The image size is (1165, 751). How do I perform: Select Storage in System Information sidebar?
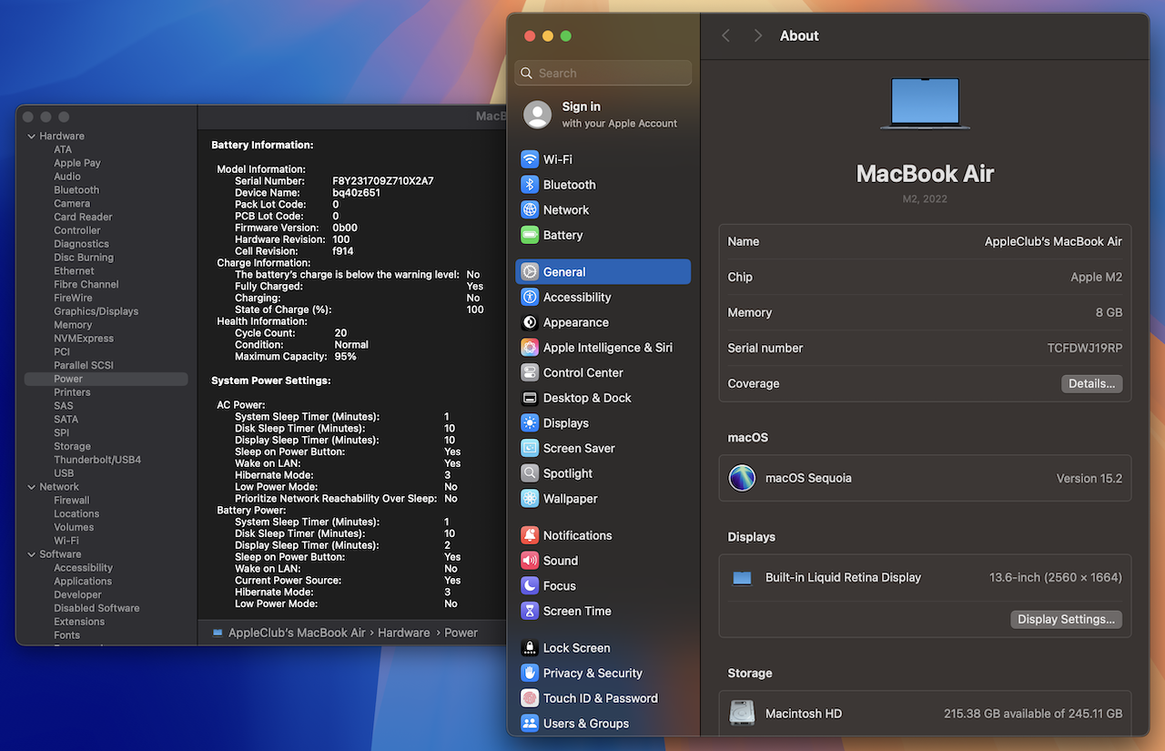click(72, 446)
